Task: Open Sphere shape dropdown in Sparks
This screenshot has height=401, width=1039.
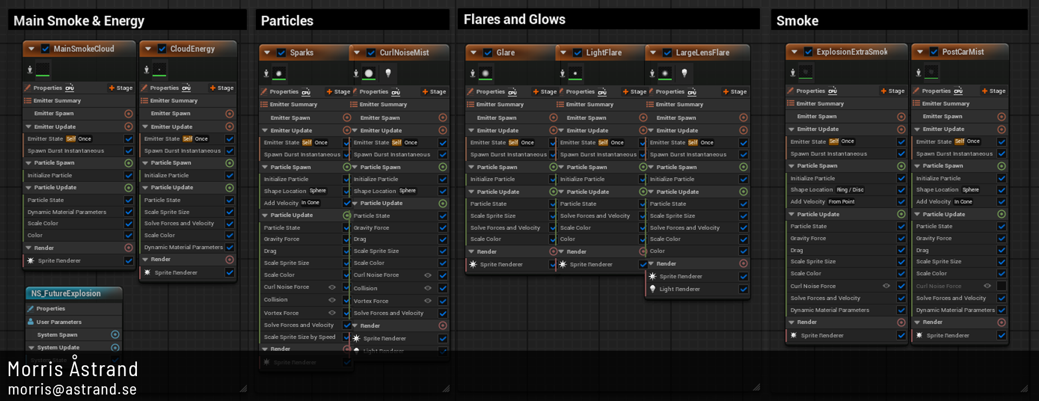Action: coord(318,191)
